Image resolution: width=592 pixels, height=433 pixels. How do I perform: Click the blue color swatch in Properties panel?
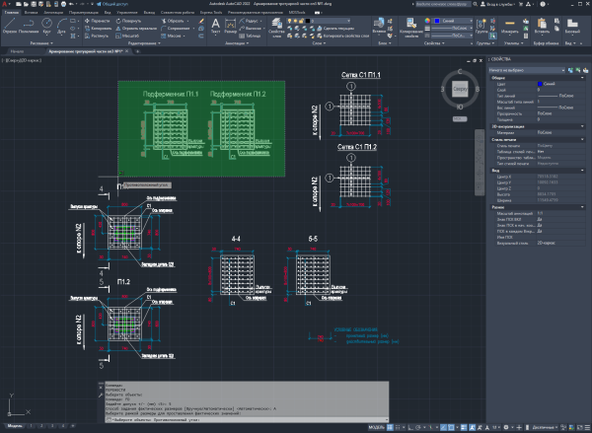(x=540, y=84)
